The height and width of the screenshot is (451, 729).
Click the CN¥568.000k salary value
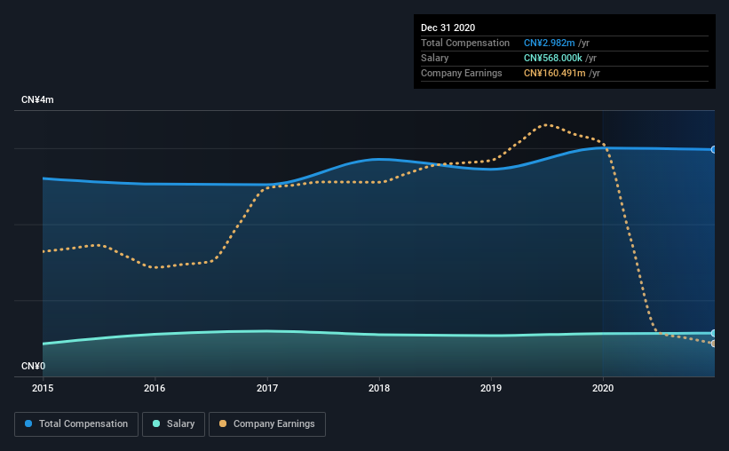click(553, 58)
